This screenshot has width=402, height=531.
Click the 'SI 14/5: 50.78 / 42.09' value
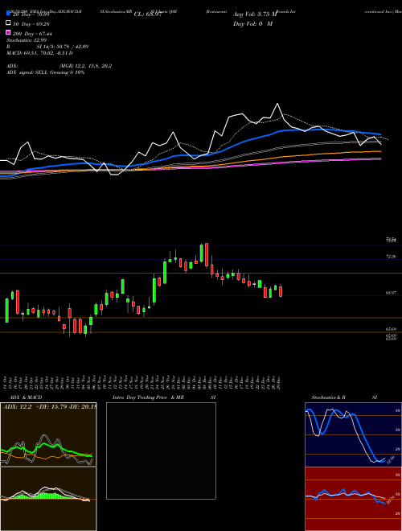pos(63,47)
